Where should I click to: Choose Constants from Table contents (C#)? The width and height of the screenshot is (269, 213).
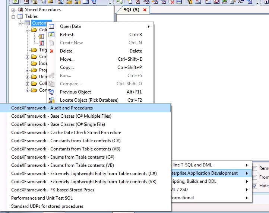click(85, 141)
